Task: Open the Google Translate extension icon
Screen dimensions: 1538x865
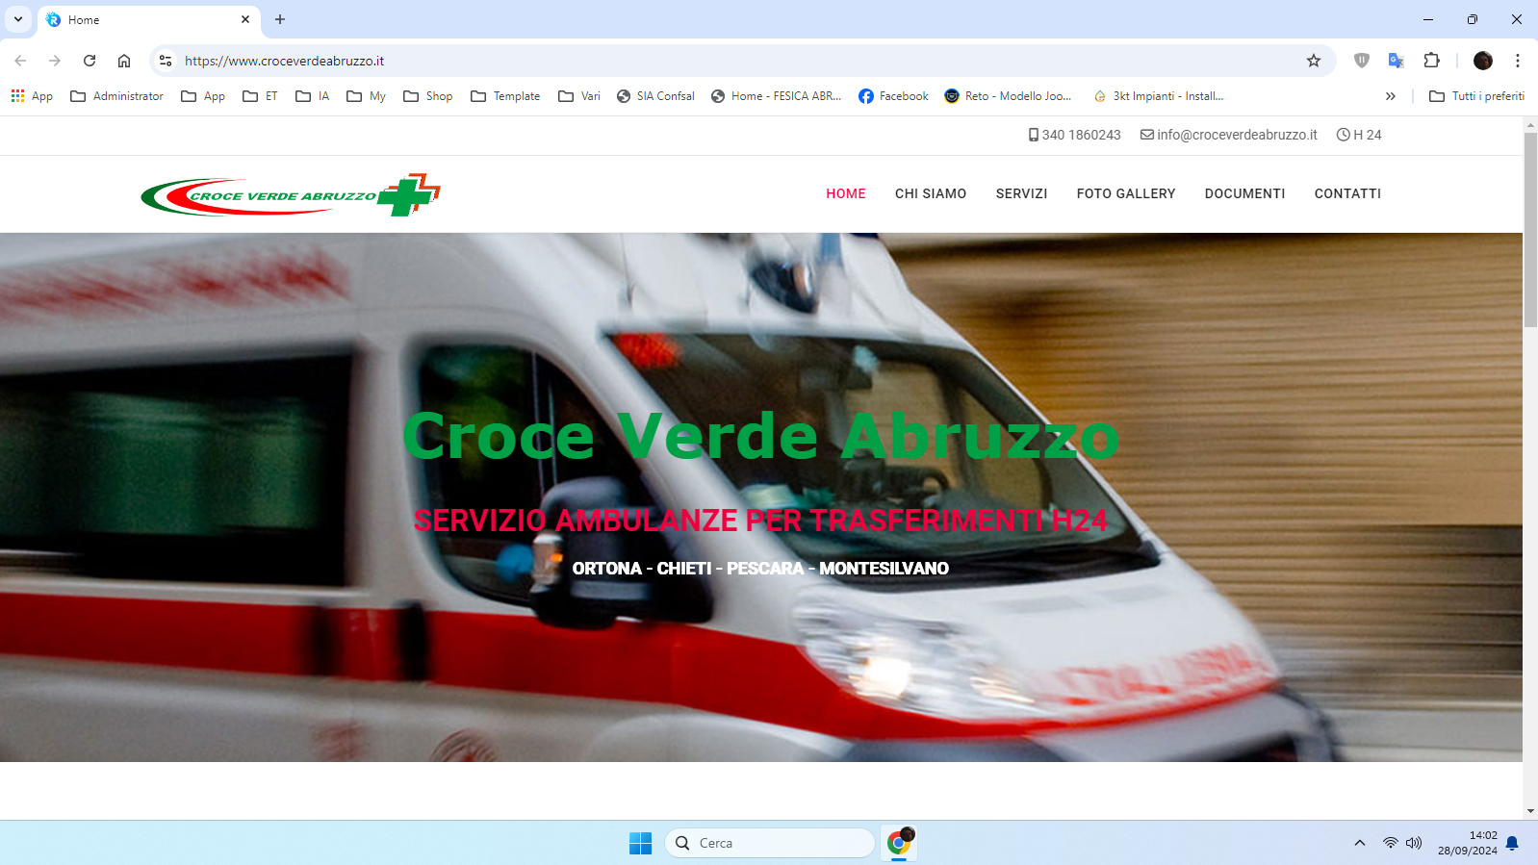Action: [x=1396, y=61]
